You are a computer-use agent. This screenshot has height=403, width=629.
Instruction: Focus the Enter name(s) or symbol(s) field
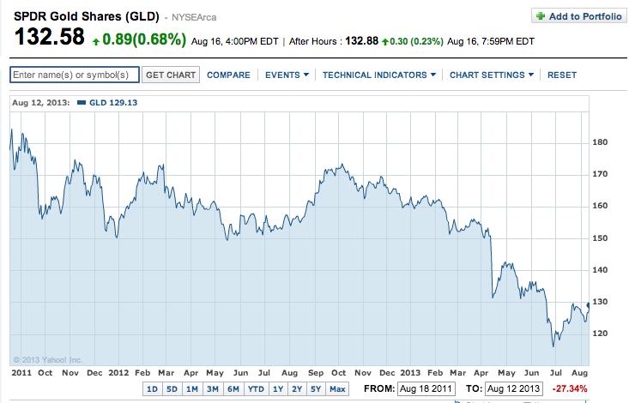point(75,75)
